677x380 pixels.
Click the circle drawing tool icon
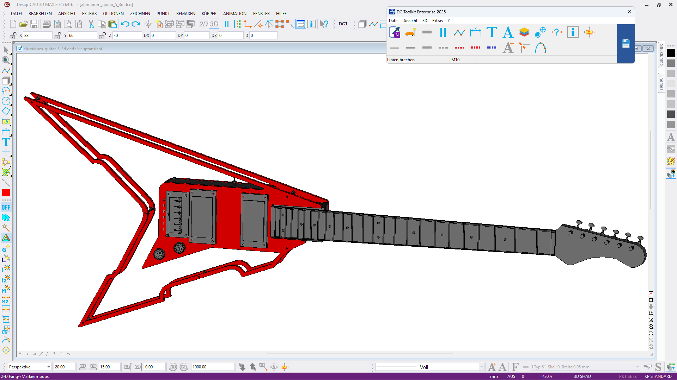click(x=6, y=101)
